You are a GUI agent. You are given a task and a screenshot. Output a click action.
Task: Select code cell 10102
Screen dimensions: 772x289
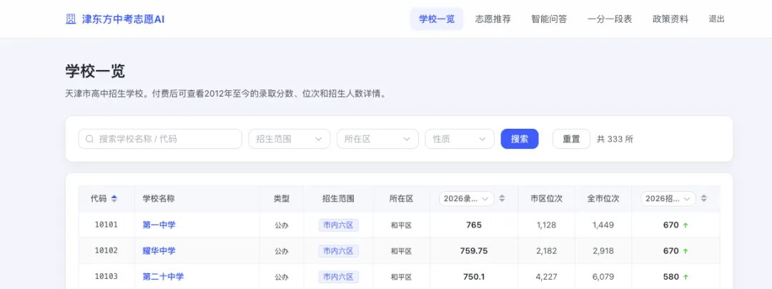[x=107, y=251]
